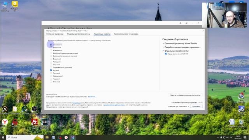Open the лицензию link
Image resolution: width=249 pixels, height=140 pixels.
pos(76,103)
